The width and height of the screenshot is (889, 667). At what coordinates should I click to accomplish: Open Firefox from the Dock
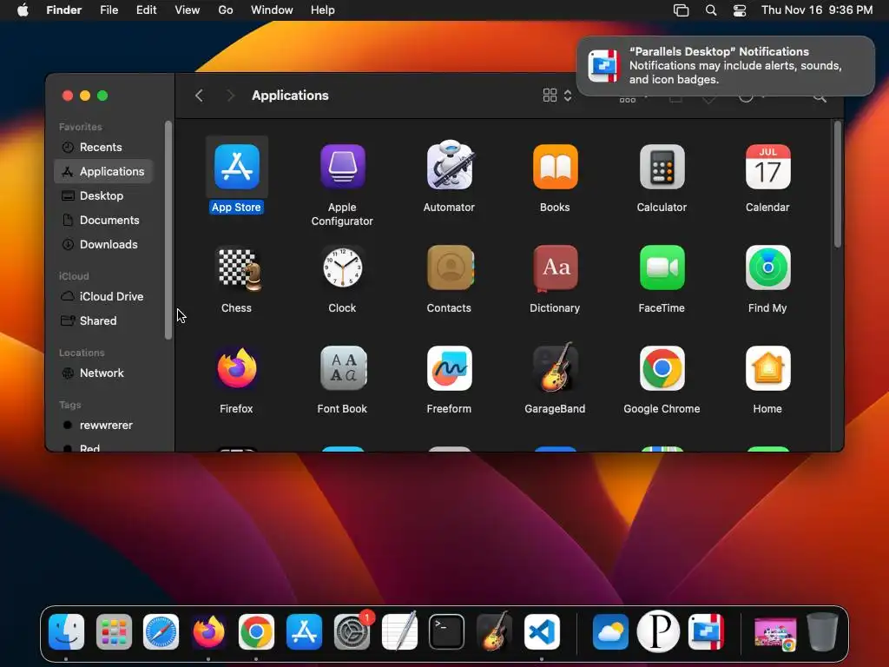point(208,632)
